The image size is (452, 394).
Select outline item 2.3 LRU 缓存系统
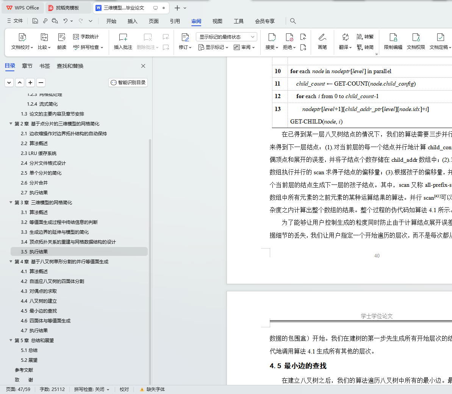click(39, 153)
